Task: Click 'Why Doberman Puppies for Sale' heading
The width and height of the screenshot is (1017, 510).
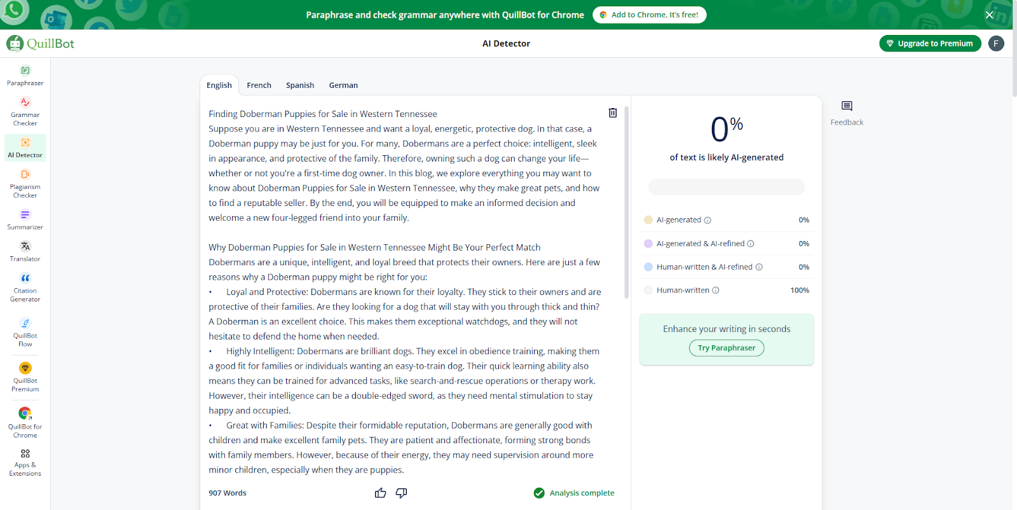Action: click(374, 247)
